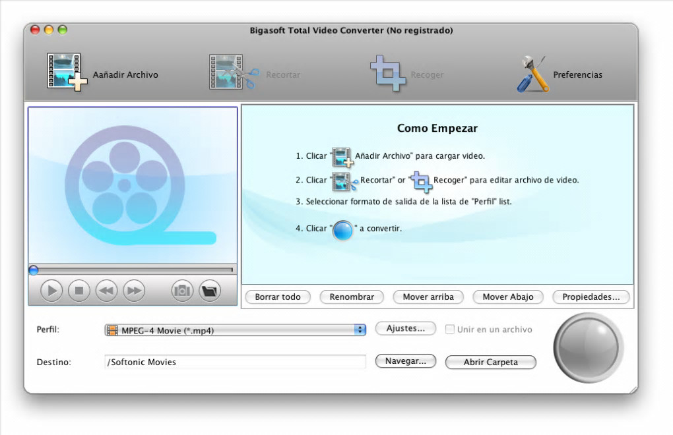Click Renombrar button

click(x=352, y=297)
